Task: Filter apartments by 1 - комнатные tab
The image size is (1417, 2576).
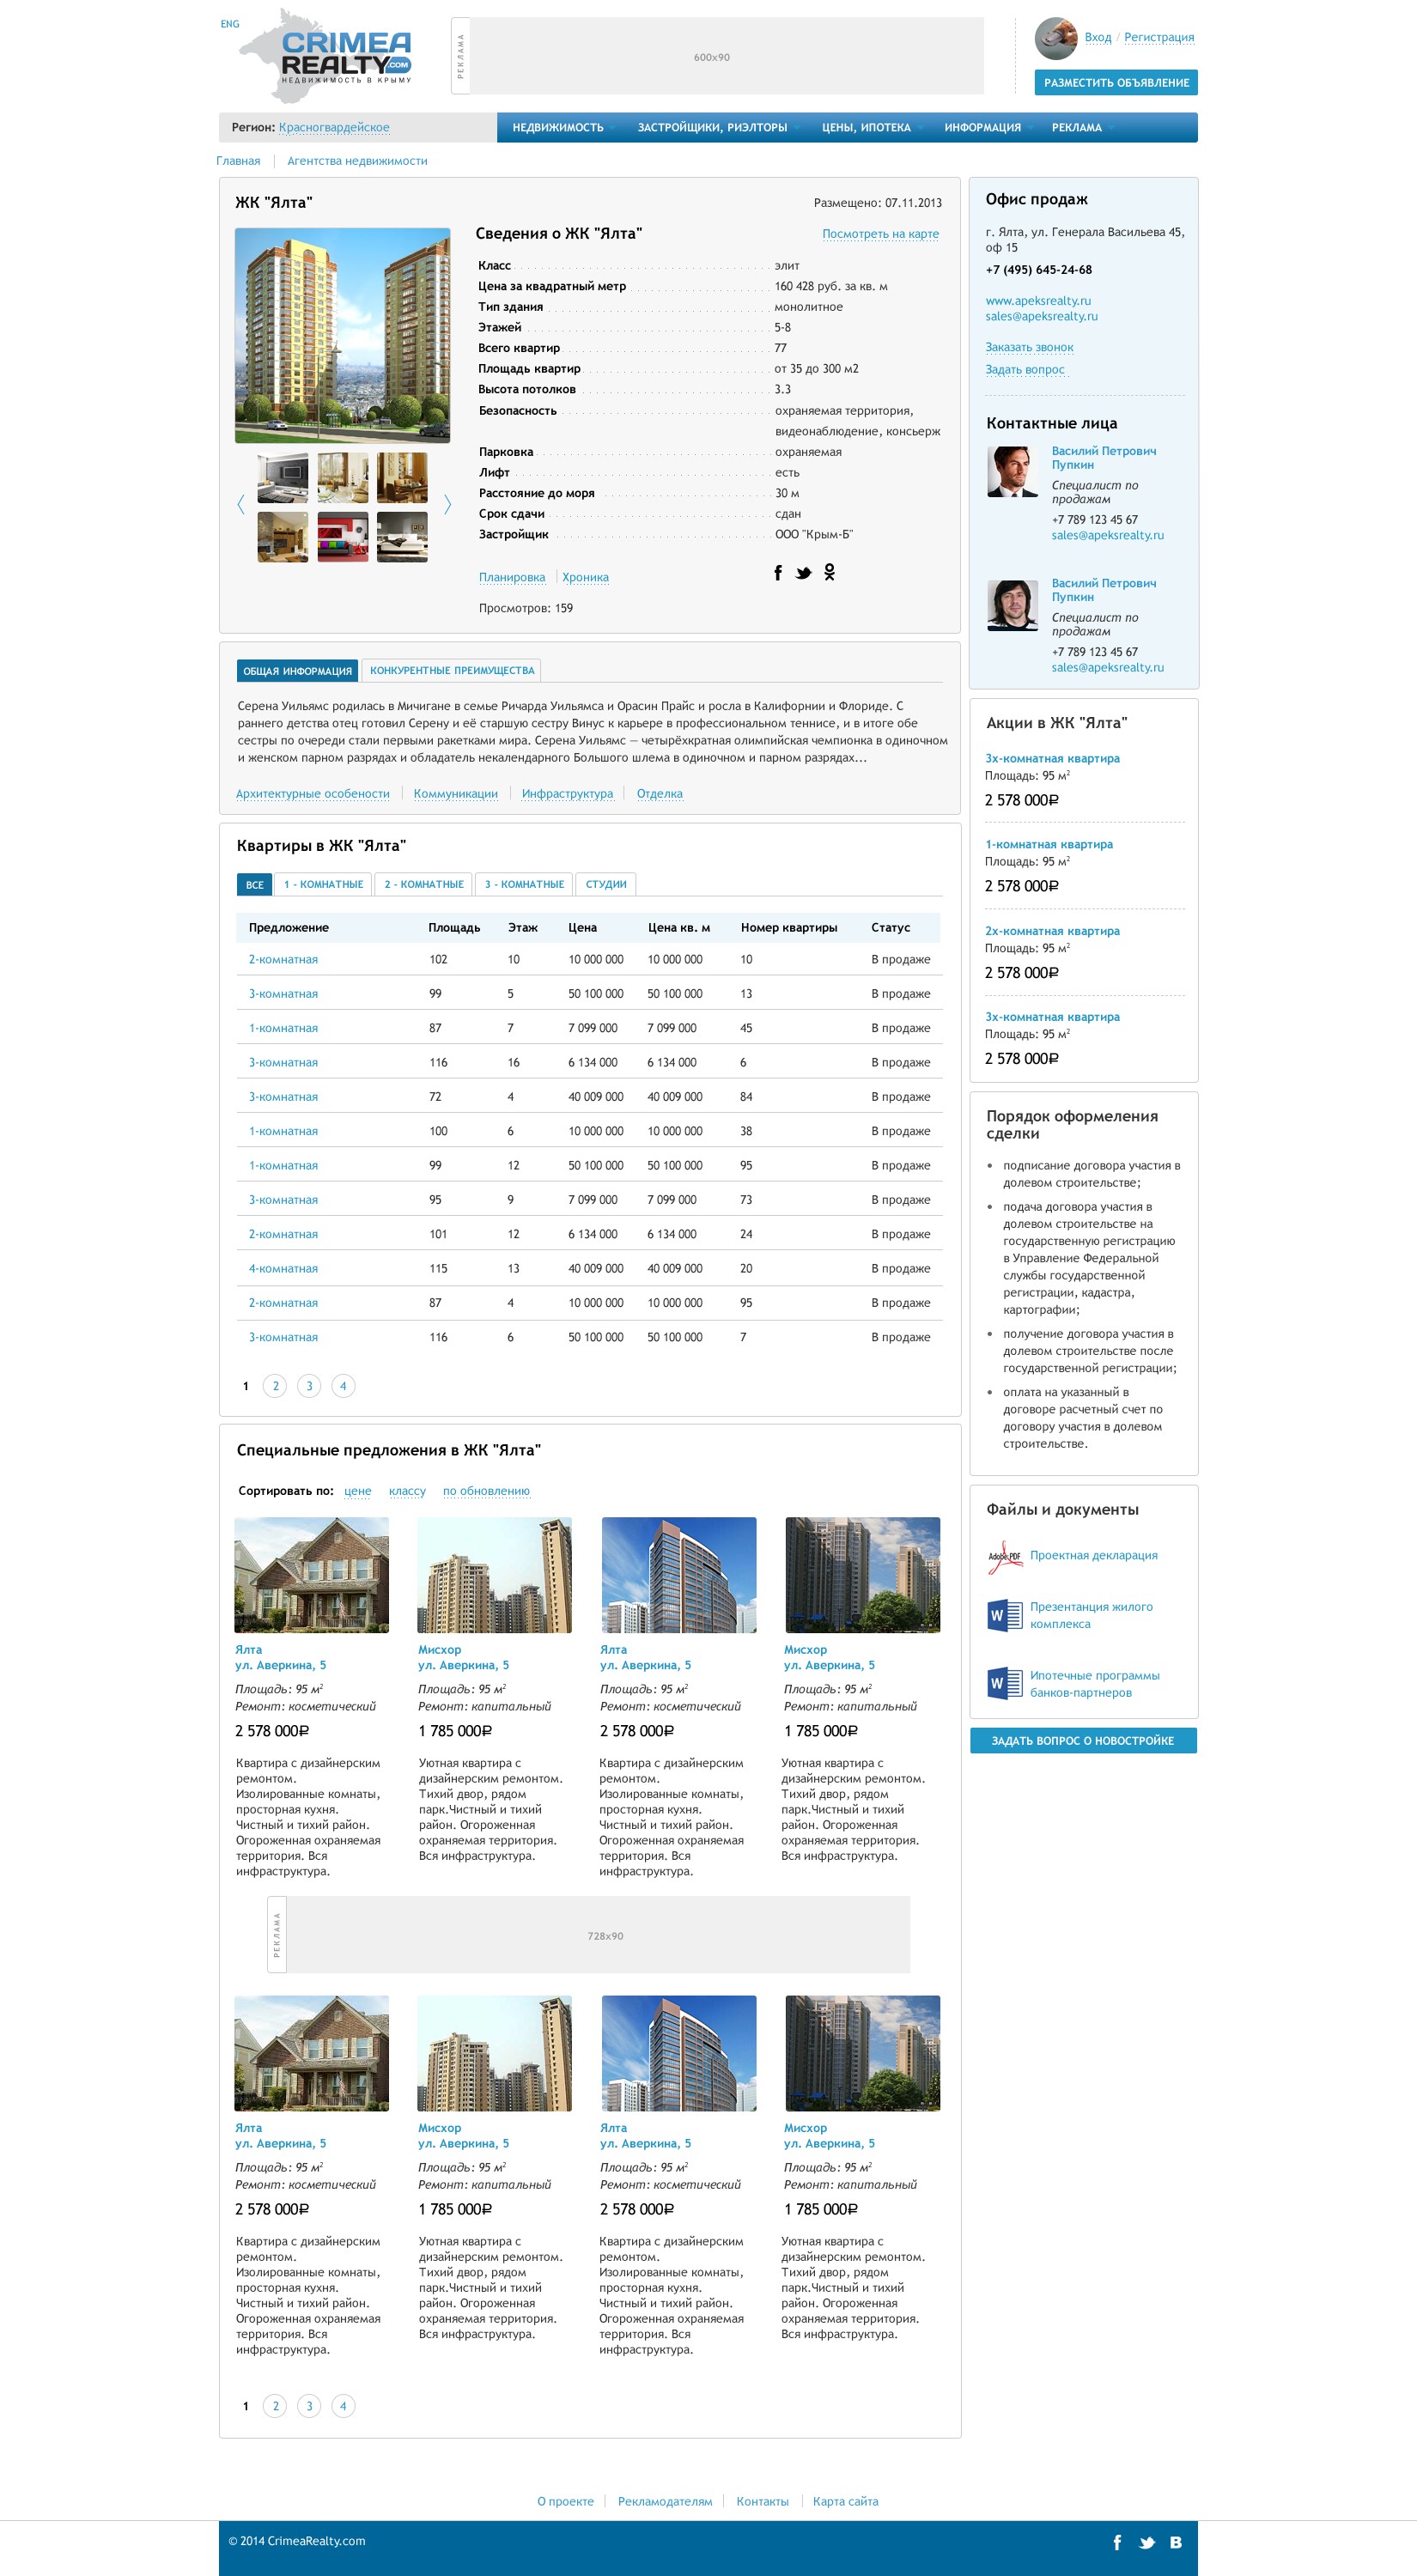Action: 323,885
